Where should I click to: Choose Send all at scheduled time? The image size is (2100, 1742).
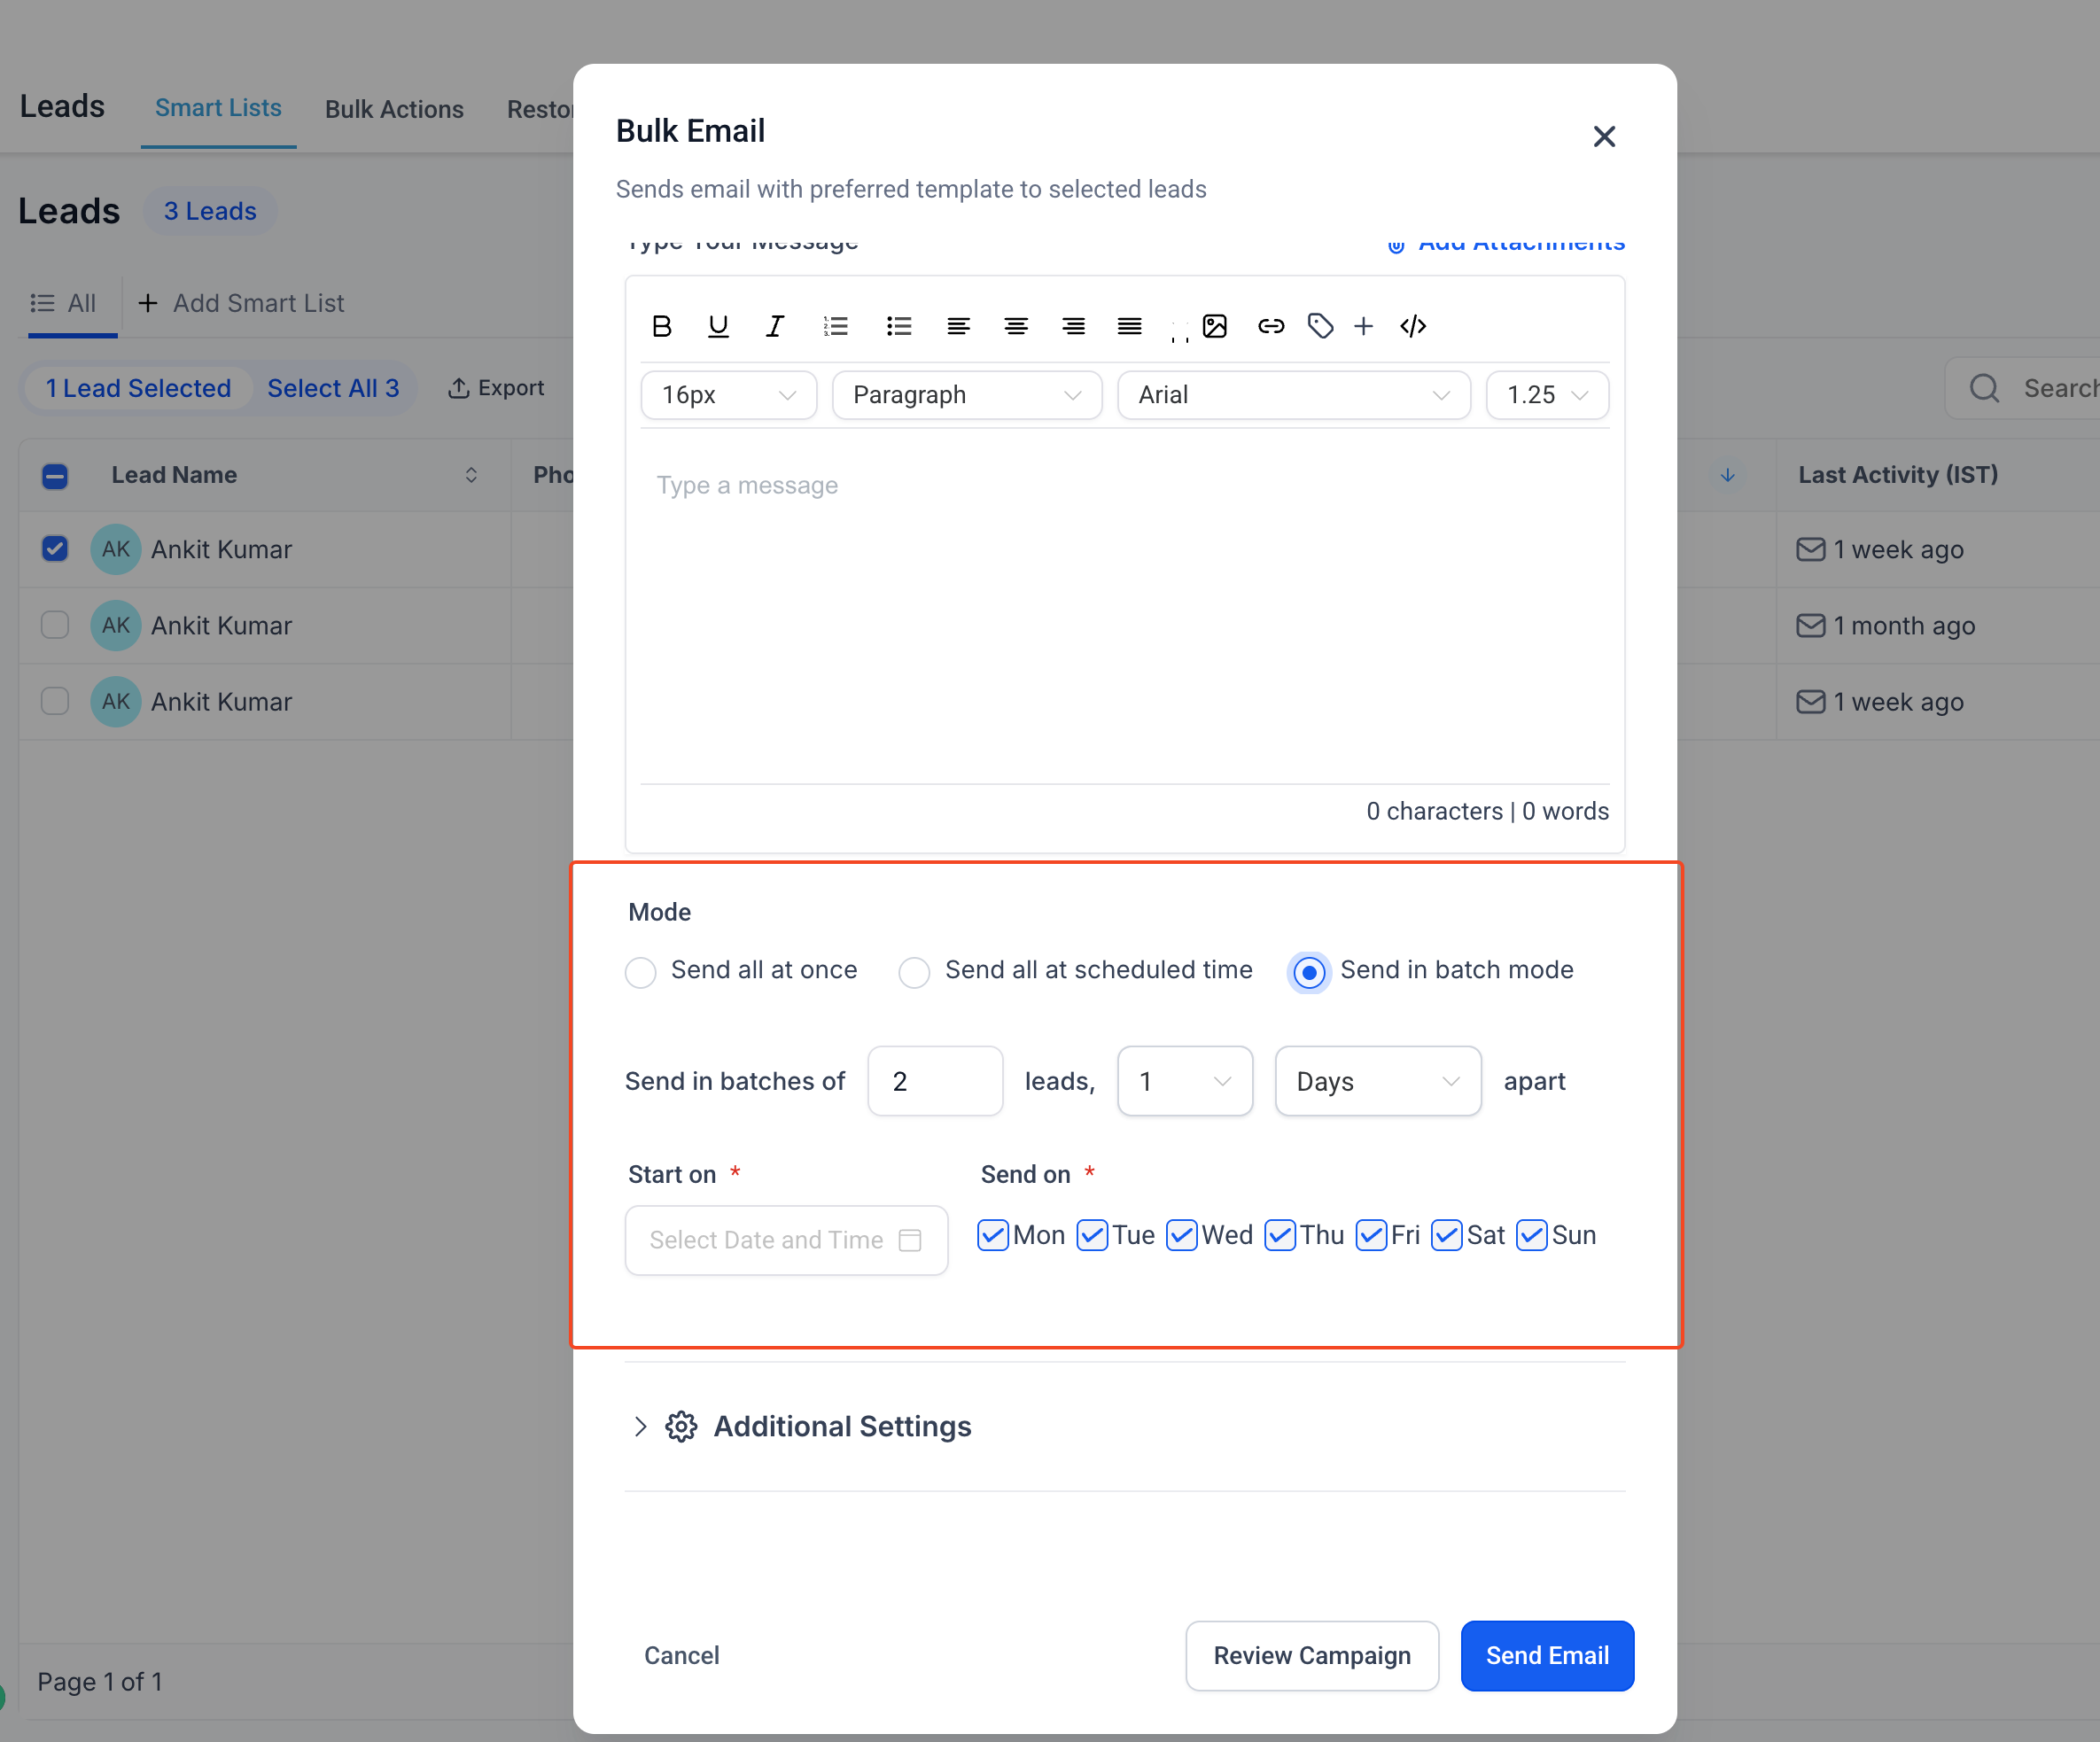914,972
